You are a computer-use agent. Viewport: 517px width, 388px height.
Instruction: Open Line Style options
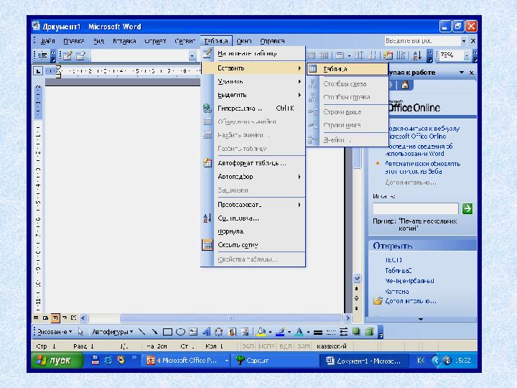coord(318,332)
